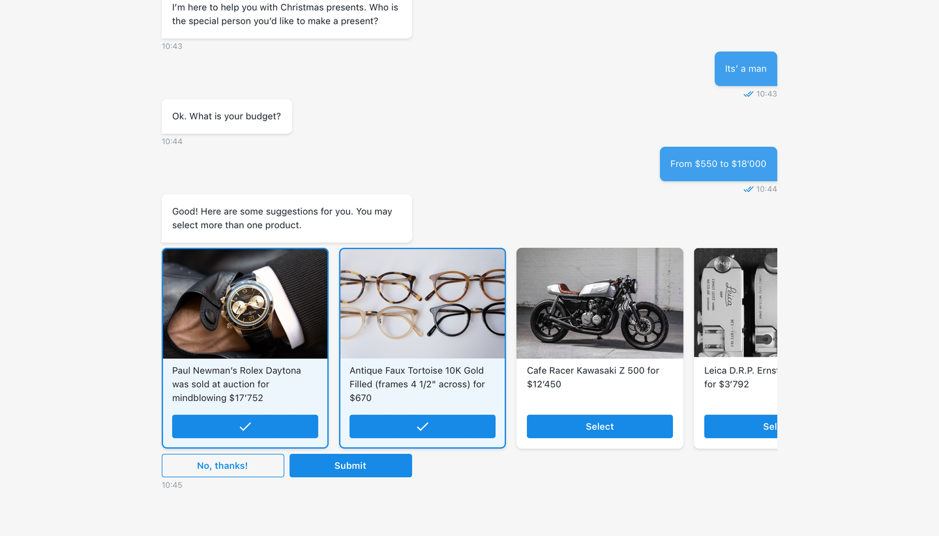Click the "Its' a man" message bubble
Image resolution: width=939 pixels, height=536 pixels.
pos(746,68)
